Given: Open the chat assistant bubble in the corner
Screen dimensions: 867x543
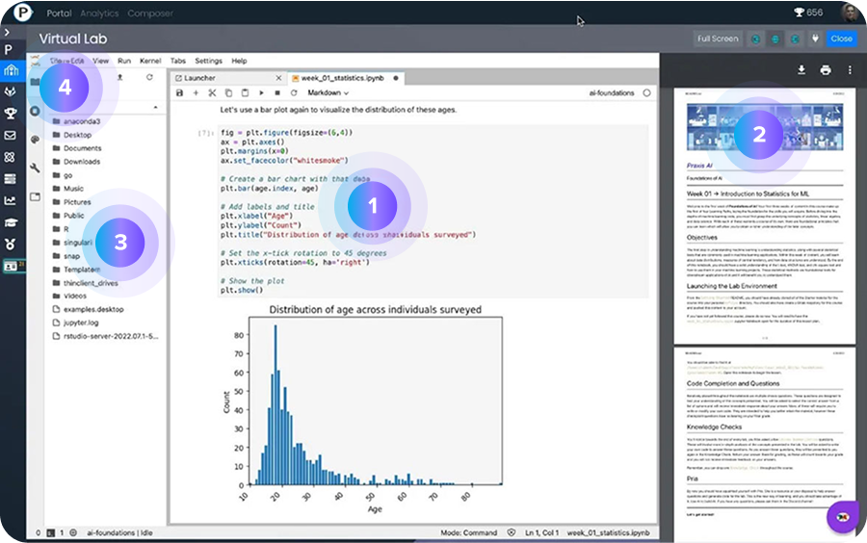Looking at the screenshot, I should (x=842, y=517).
